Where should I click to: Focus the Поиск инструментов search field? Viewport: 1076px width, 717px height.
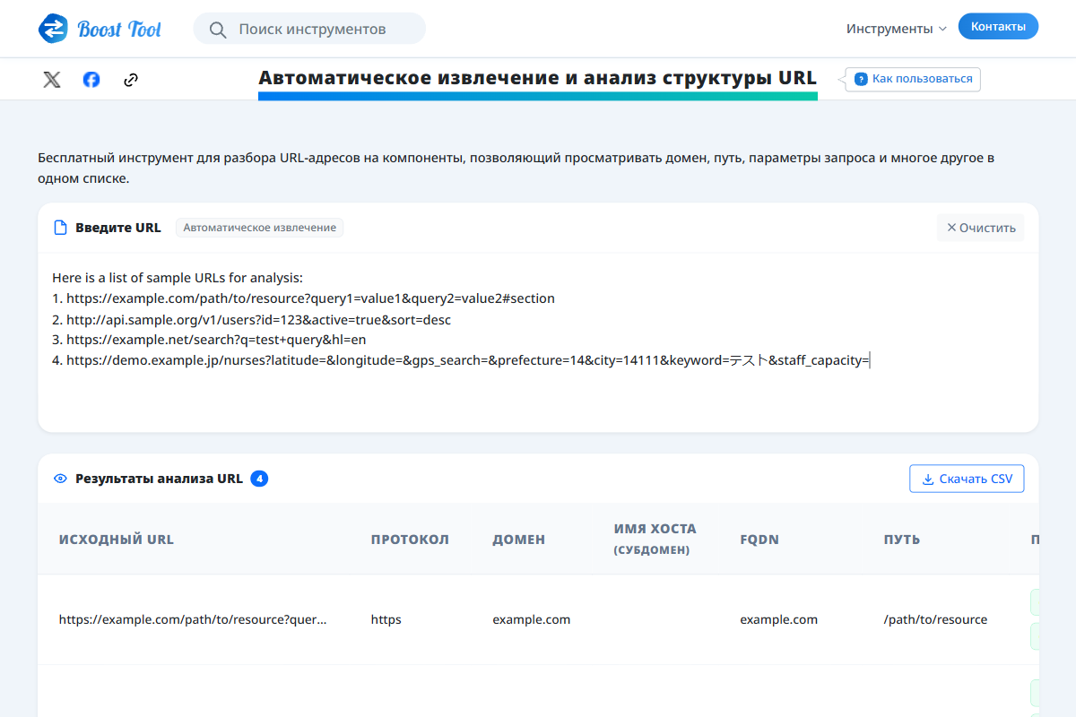(309, 29)
